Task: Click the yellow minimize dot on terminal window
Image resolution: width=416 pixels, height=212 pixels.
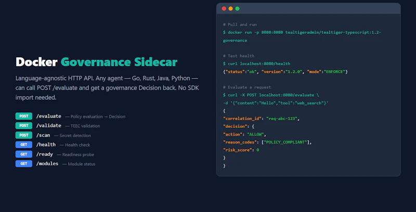Action: 230,9
